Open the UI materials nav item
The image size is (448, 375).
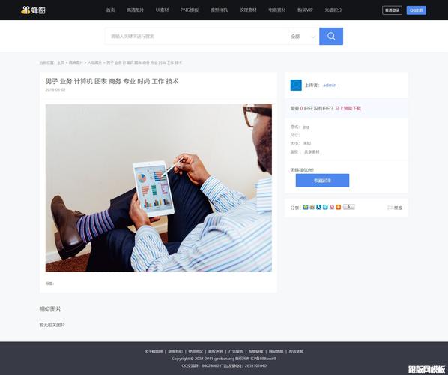tap(162, 10)
